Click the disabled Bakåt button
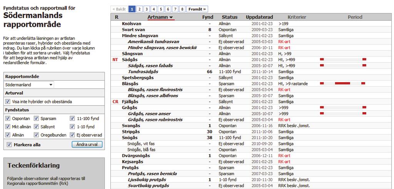The image size is (394, 189). click(x=119, y=9)
